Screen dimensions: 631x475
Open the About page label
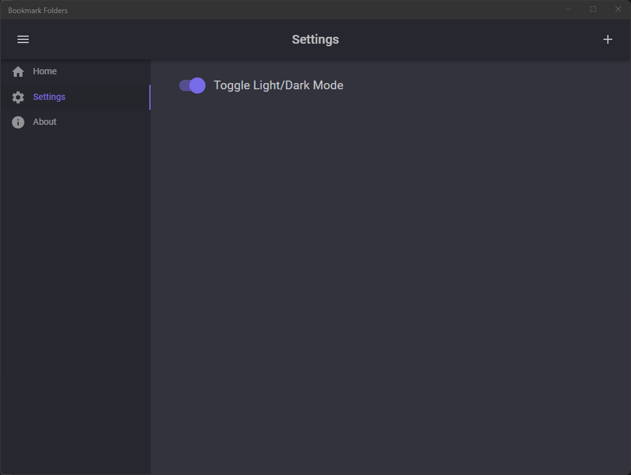tap(44, 122)
